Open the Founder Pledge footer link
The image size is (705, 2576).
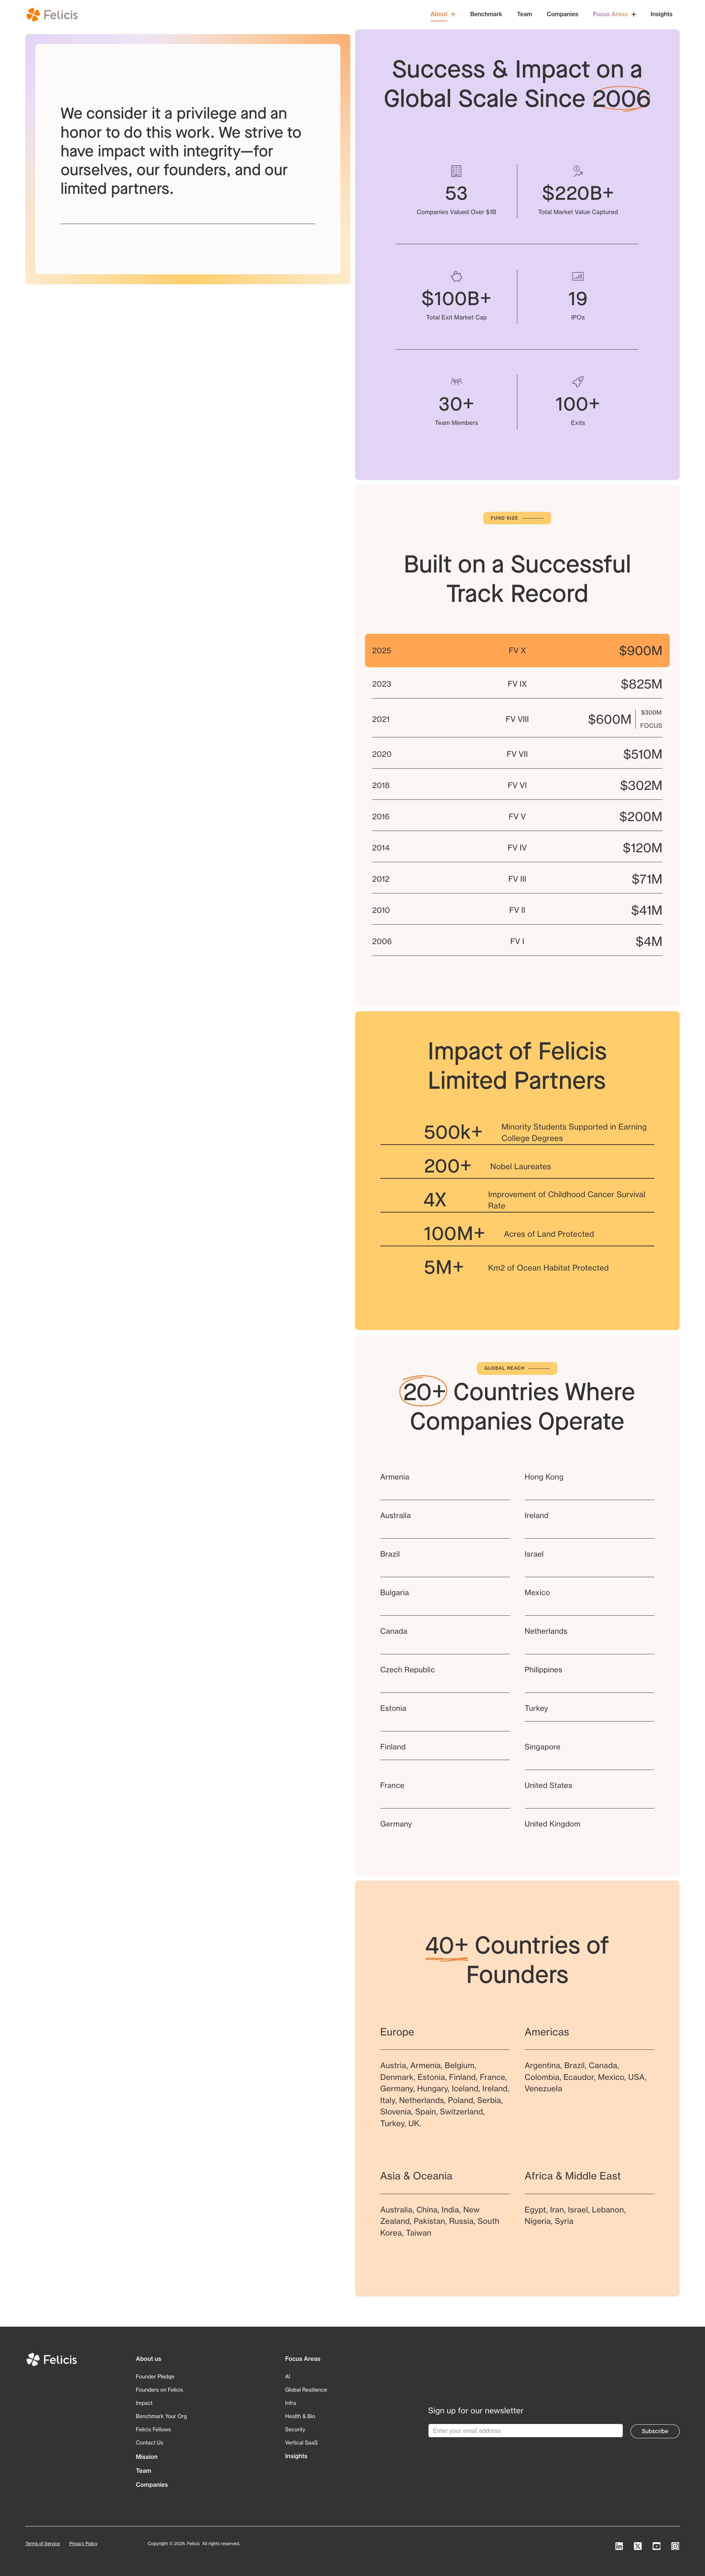[155, 2376]
